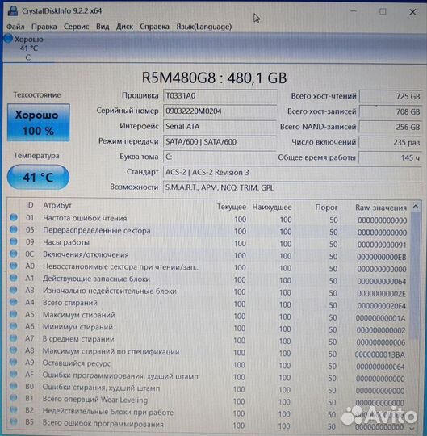Click the status dot of attribute A0
The image size is (427, 436).
point(14,266)
